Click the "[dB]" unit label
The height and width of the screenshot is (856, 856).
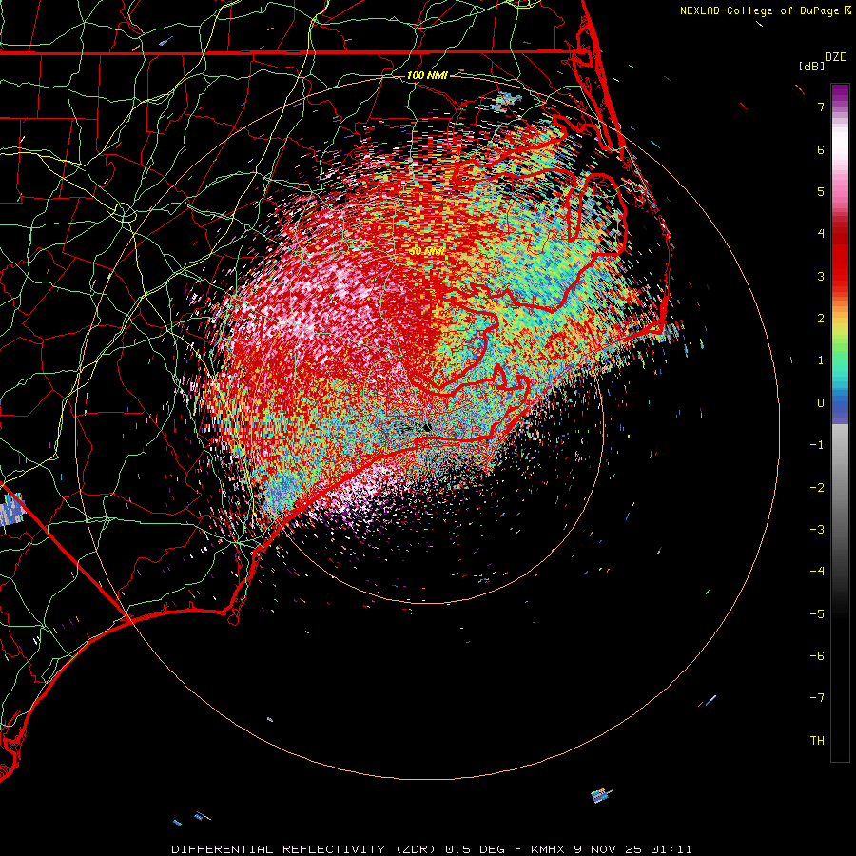tap(811, 66)
